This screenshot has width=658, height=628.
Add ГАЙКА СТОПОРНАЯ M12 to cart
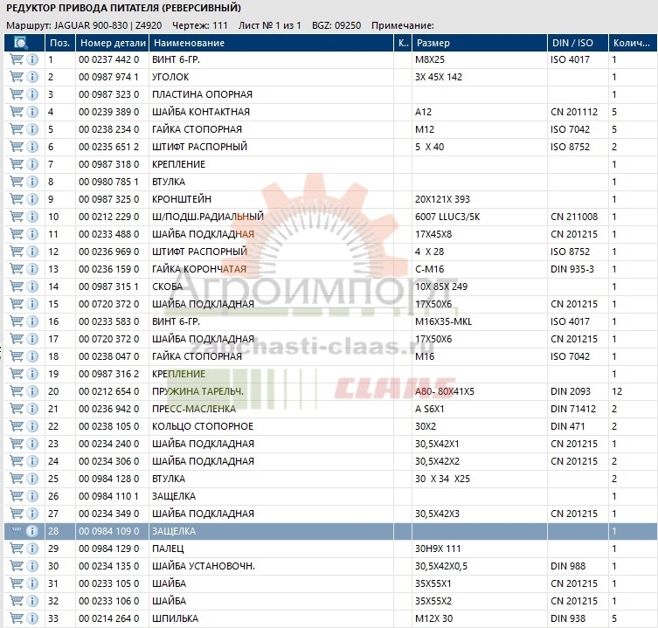pyautogui.click(x=17, y=129)
